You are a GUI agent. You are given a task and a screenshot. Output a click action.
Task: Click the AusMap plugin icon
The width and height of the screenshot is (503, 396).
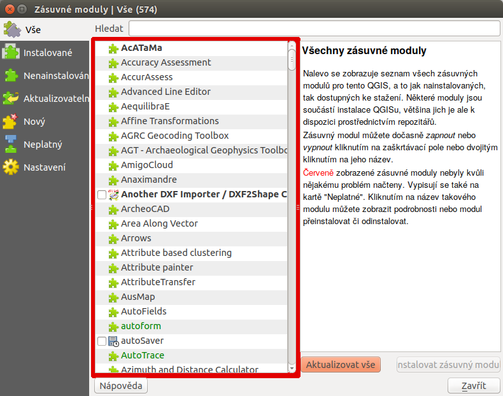pos(113,297)
